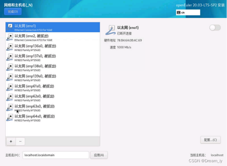Click the eno1 Ethernet icon in the list
Image resolution: width=227 pixels, height=166 pixels.
tap(10, 27)
